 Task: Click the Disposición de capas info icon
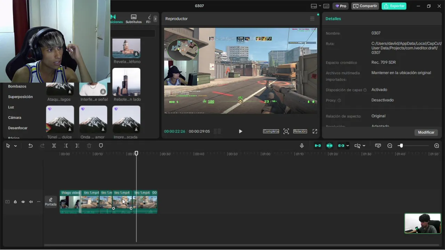tap(365, 90)
